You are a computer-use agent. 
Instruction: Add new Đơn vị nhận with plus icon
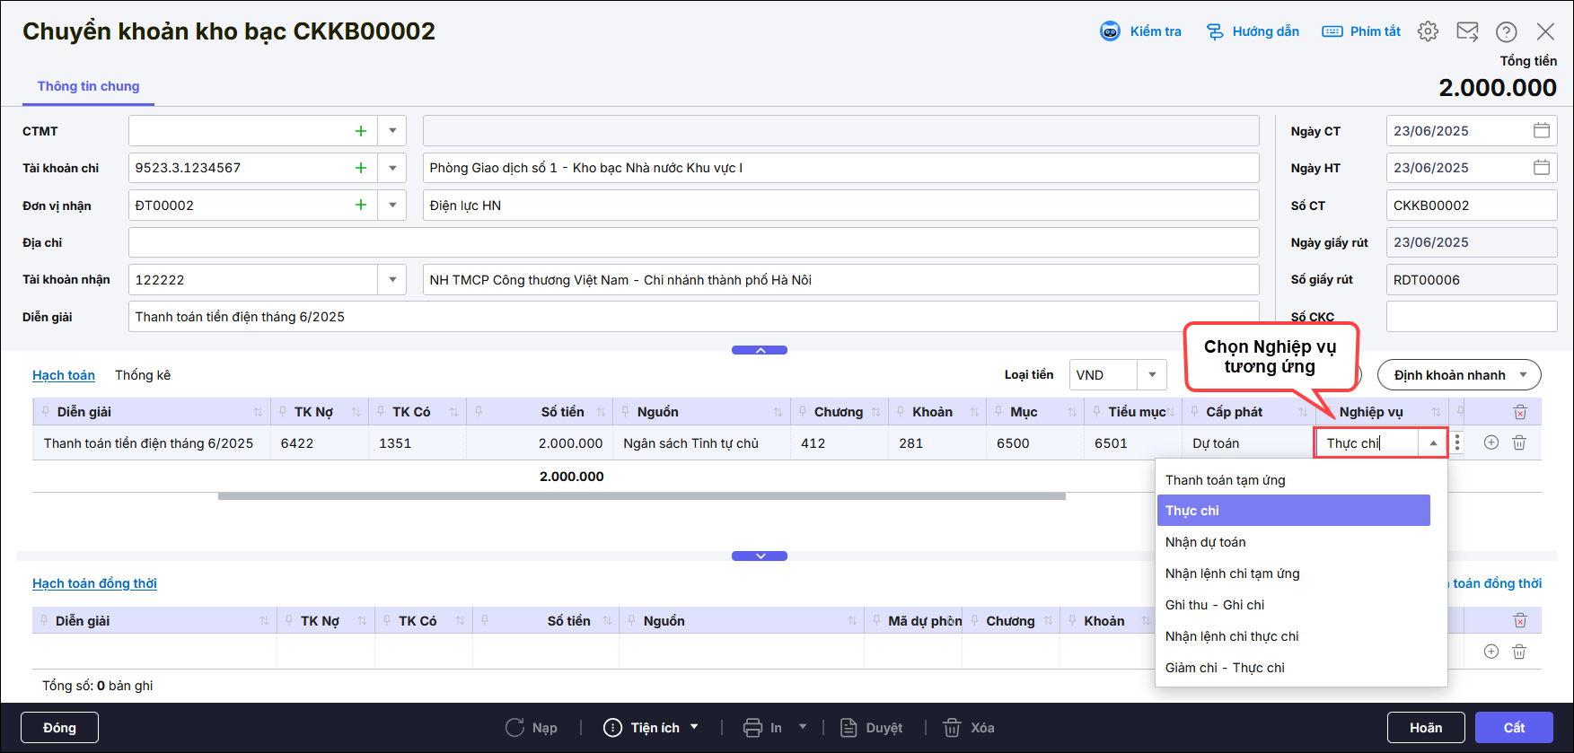361,206
